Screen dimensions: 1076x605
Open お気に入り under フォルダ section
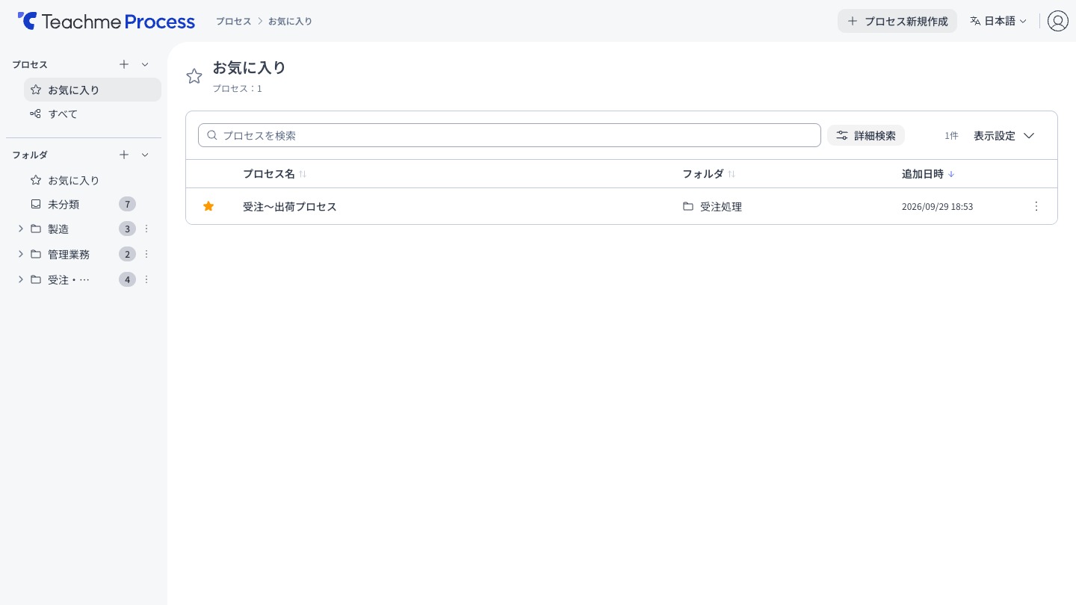pyautogui.click(x=93, y=180)
